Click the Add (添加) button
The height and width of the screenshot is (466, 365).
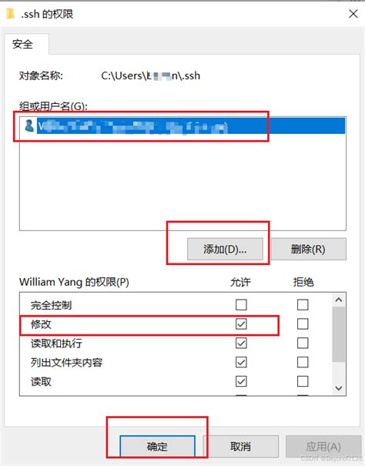[x=225, y=249]
